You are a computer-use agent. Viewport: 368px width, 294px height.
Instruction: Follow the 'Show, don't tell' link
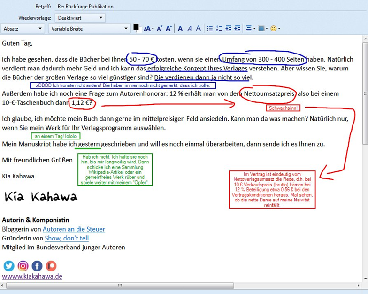(x=67, y=238)
